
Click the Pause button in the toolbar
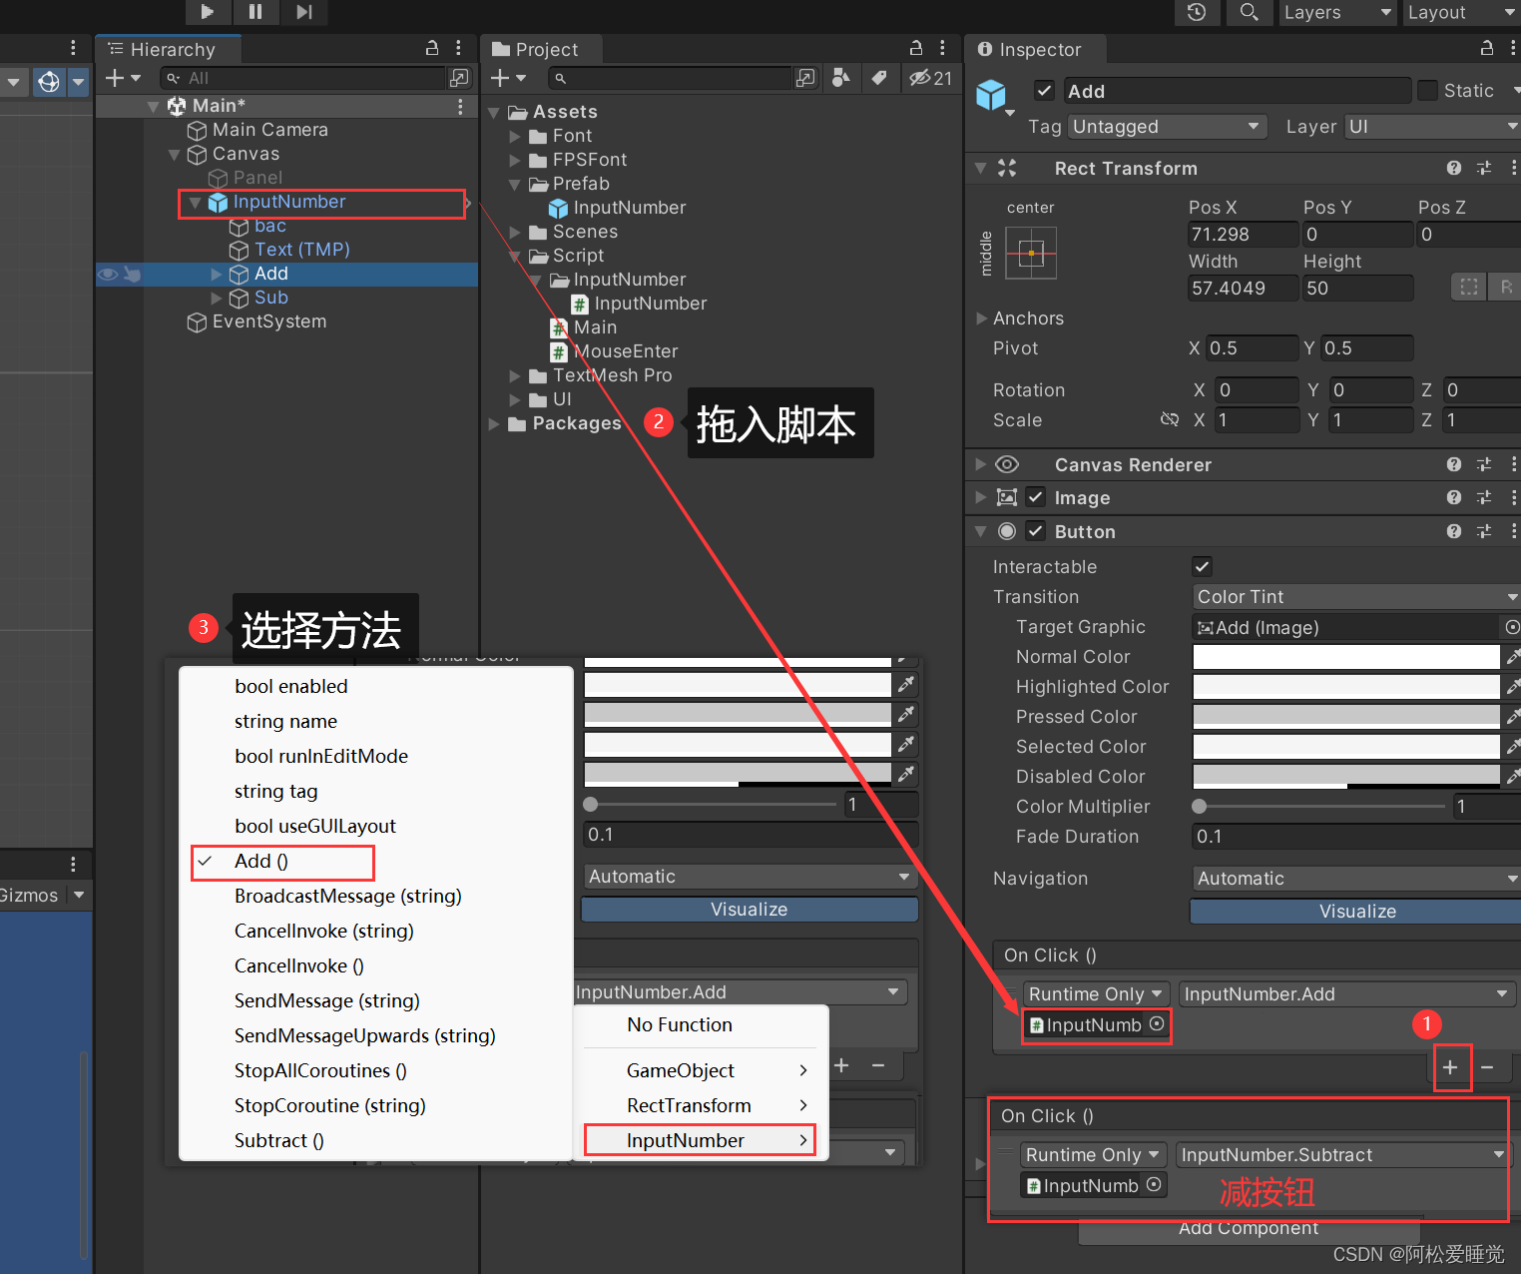point(255,12)
